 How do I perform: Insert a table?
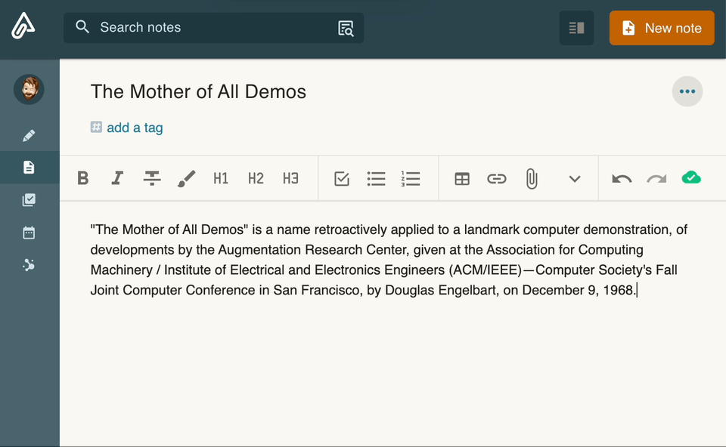tap(462, 178)
